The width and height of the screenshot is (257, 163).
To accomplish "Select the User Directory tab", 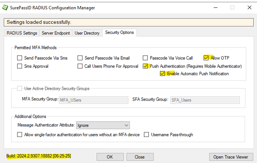I will point(87,33).
